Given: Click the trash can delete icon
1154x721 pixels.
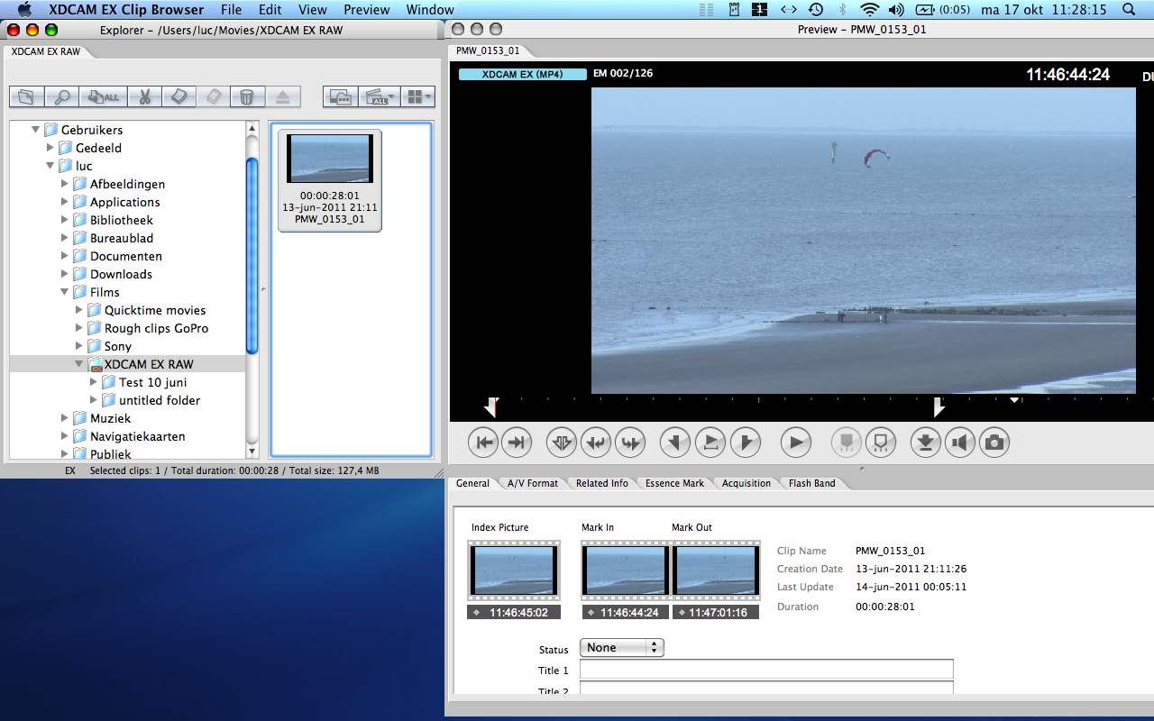Looking at the screenshot, I should pyautogui.click(x=246, y=96).
